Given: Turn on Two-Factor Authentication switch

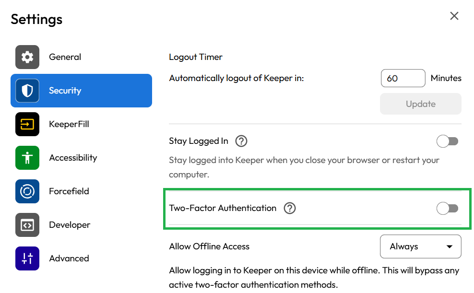Looking at the screenshot, I should (447, 208).
